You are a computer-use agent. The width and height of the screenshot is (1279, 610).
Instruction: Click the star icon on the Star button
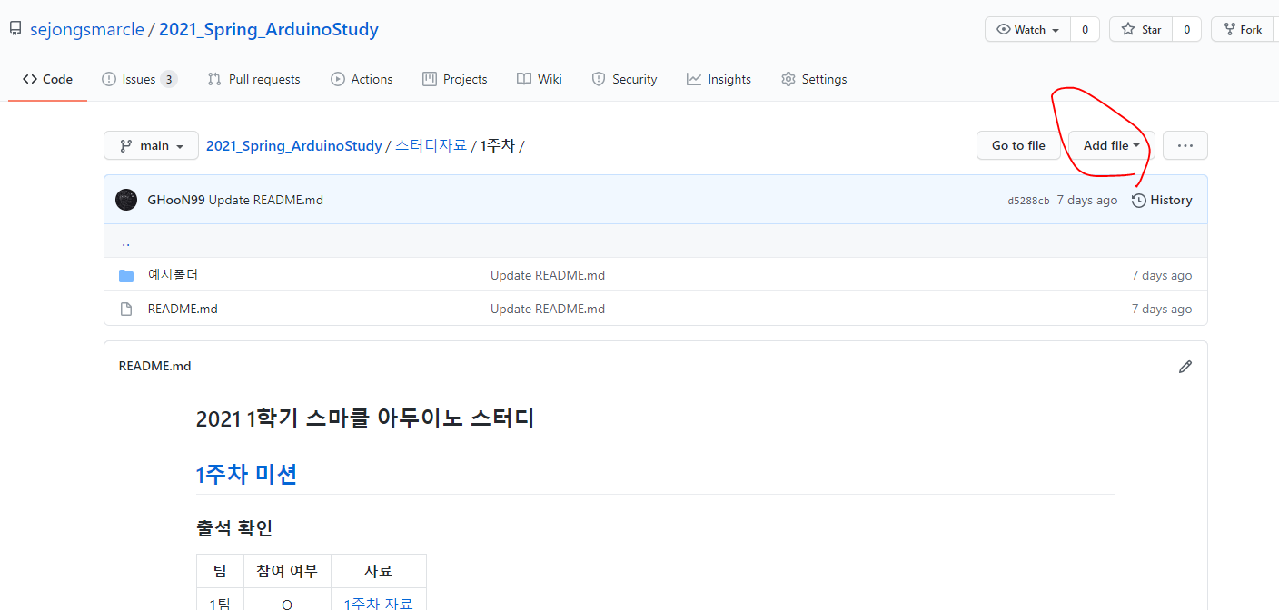tap(1128, 29)
